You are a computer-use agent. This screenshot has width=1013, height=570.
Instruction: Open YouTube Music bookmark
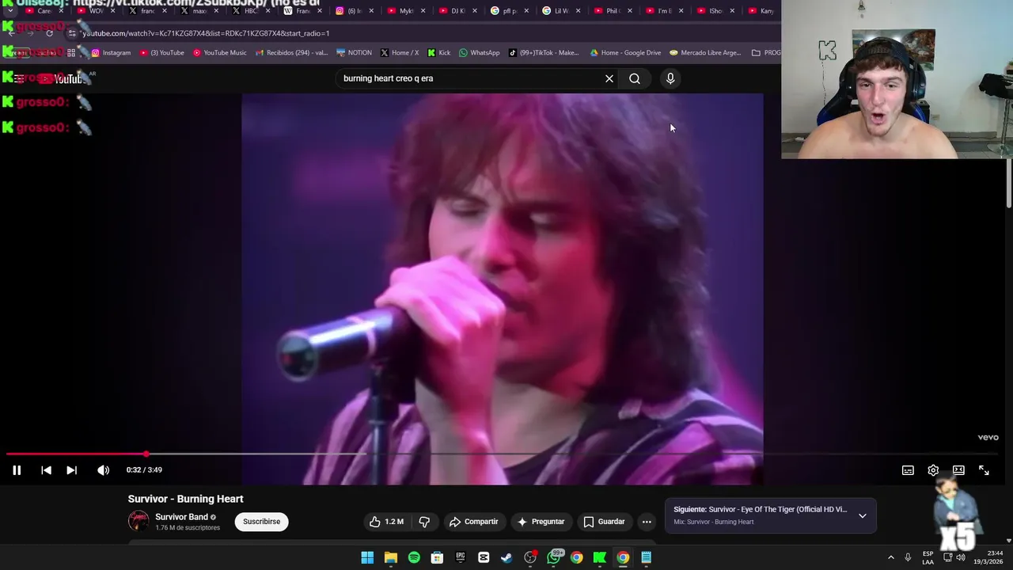tap(220, 53)
